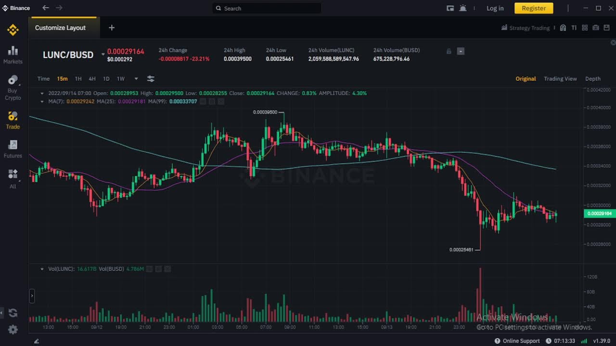Open Trade in the sidebar
The image size is (616, 346).
tap(13, 120)
